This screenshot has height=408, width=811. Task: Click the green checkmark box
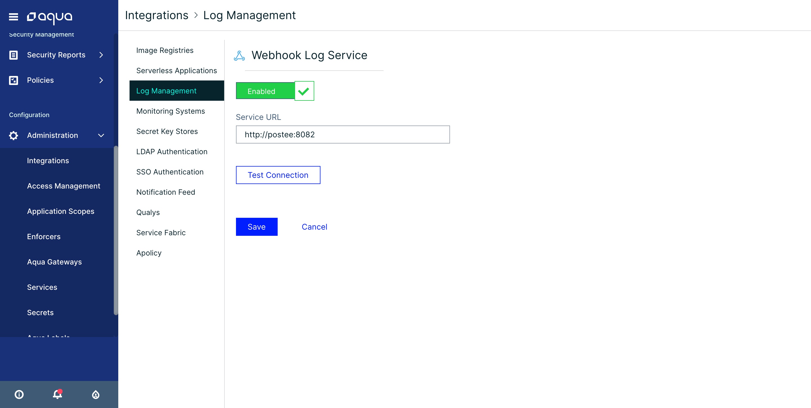tap(304, 91)
